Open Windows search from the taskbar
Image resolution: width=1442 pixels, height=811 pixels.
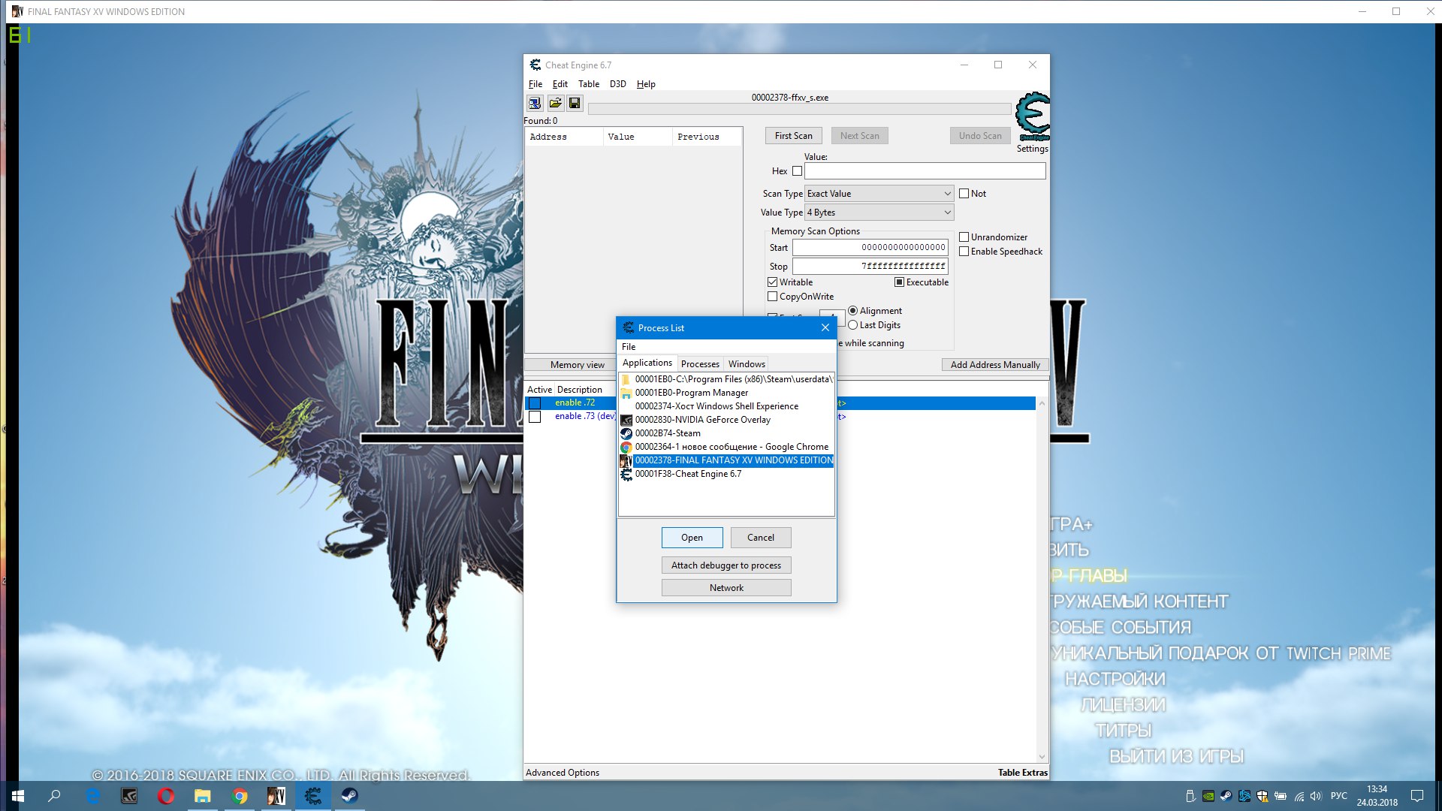(54, 796)
